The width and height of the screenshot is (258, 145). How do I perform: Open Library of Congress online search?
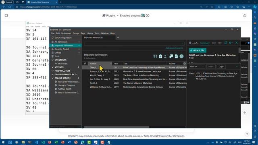(x=66, y=85)
